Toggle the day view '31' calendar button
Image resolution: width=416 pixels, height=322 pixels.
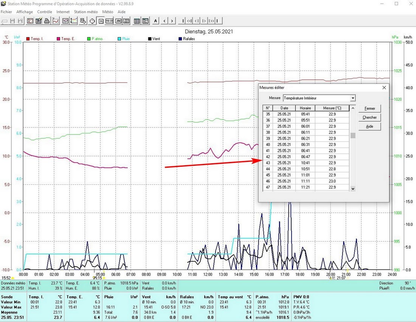pos(101,21)
